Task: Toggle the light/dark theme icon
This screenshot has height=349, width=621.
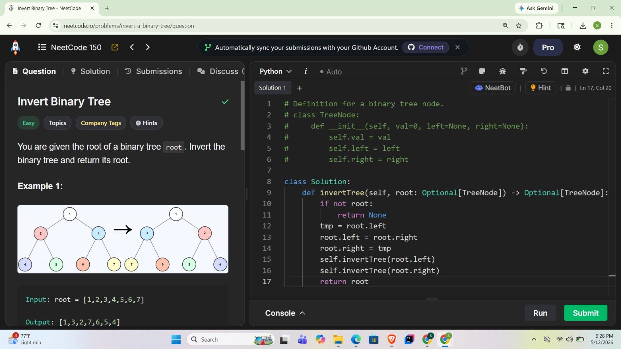Action: pos(577,47)
